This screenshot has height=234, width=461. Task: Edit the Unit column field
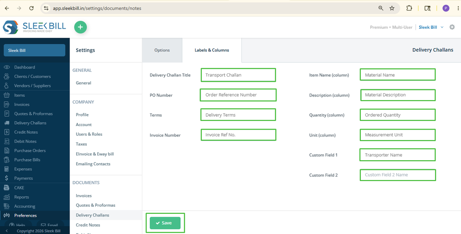tap(398, 135)
